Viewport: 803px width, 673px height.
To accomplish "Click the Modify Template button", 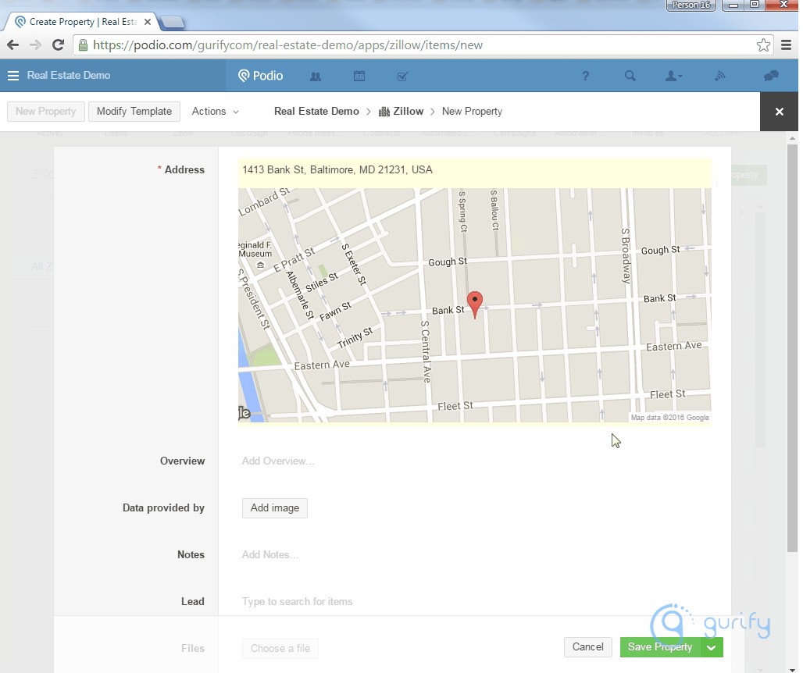I will (134, 112).
